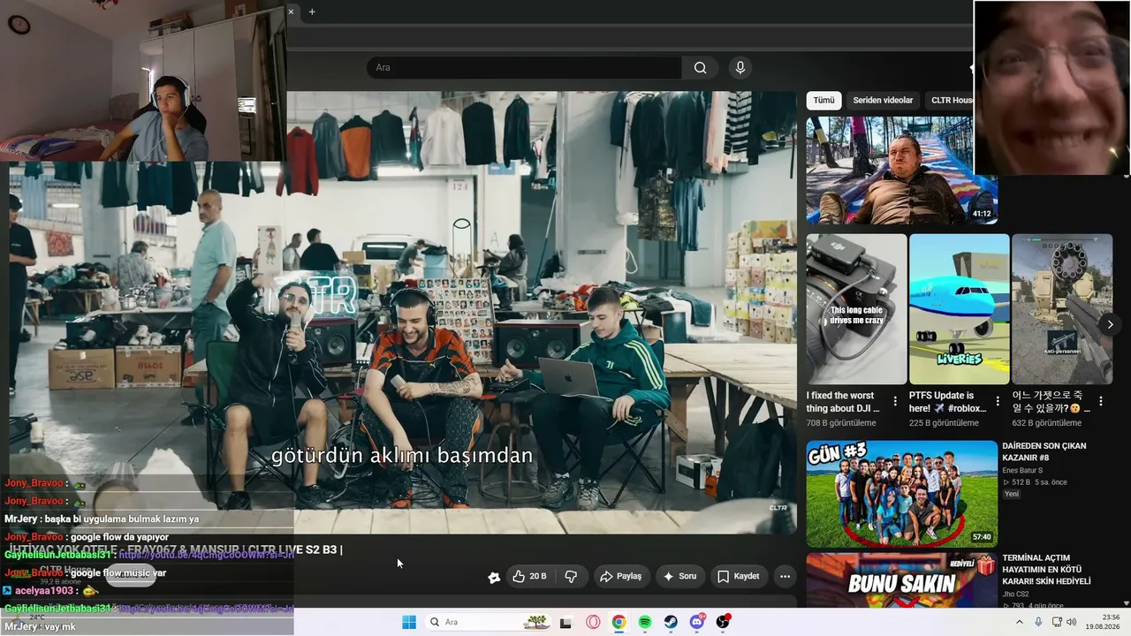
Task: Show hidden system tray icons
Action: pyautogui.click(x=1019, y=622)
